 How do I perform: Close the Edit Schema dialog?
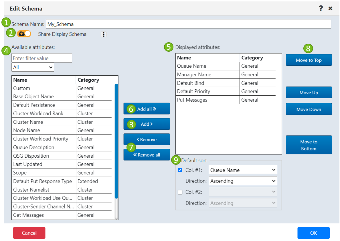330,9
